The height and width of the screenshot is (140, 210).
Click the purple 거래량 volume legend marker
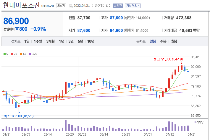pyautogui.click(x=195, y=122)
